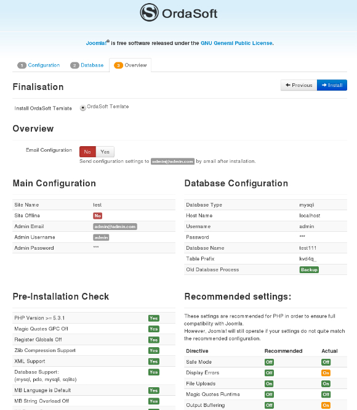Click the orange step 3 badge

pos(118,65)
